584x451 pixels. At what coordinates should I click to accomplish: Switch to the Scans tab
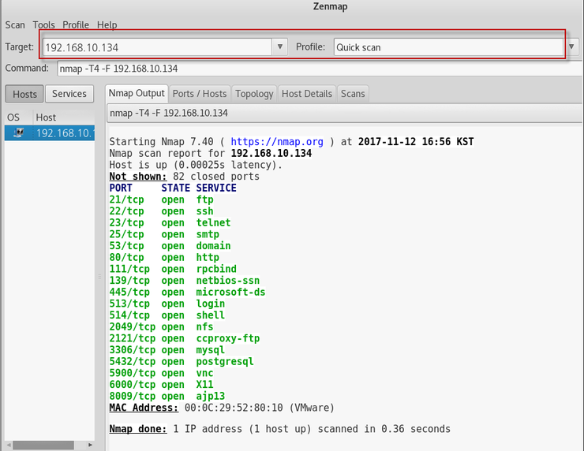353,94
